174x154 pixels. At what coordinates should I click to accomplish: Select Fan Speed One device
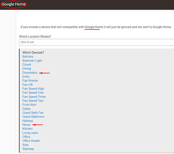tap(33, 92)
